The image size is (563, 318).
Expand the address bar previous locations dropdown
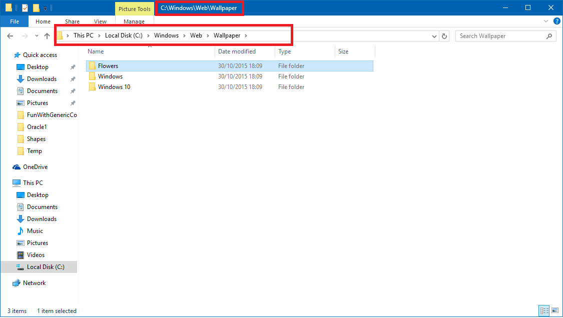pos(434,36)
